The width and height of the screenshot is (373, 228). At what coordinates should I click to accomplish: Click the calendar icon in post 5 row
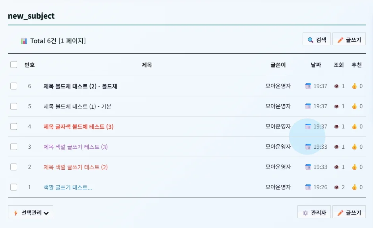click(308, 106)
